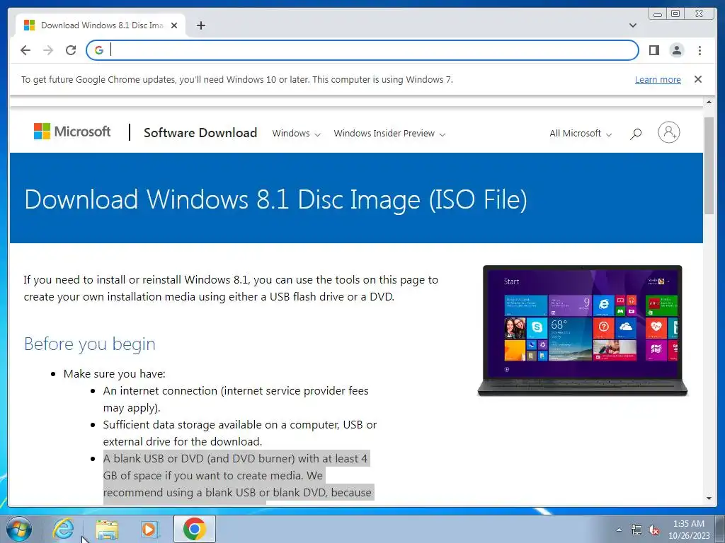Click the network tray icon
Image resolution: width=725 pixels, height=543 pixels.
tap(636, 530)
